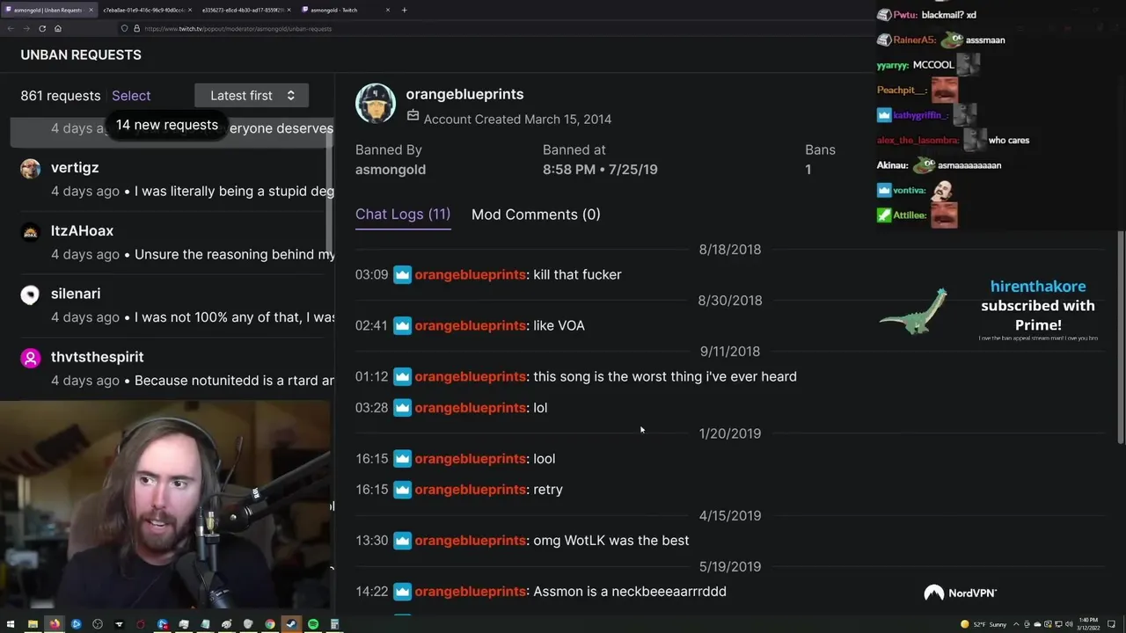Click the 8/18/2018 date separator

[x=730, y=250]
